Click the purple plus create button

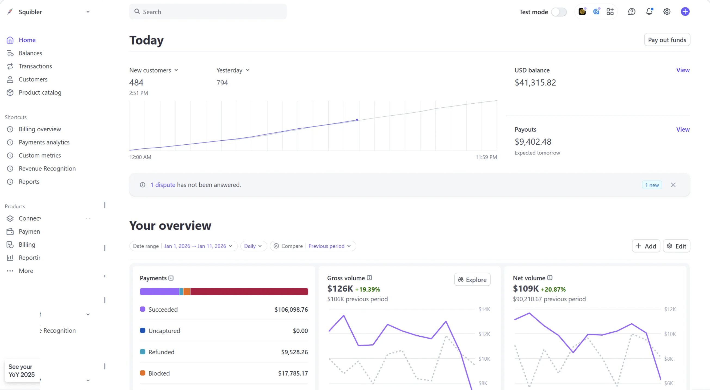point(685,12)
